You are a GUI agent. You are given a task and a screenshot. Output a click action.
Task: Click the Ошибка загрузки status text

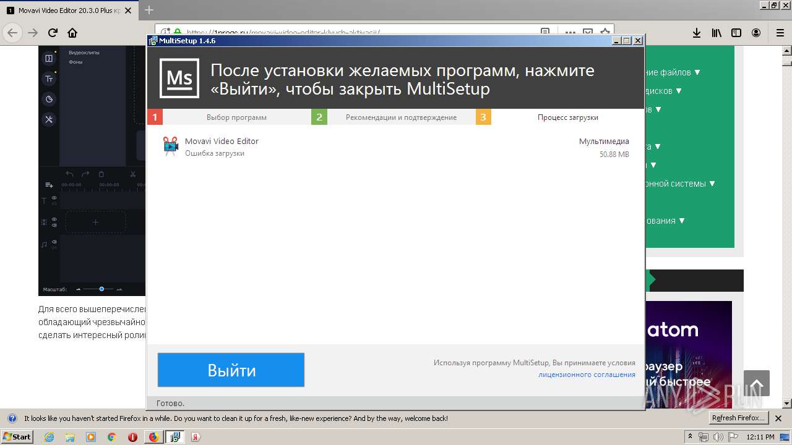click(215, 153)
